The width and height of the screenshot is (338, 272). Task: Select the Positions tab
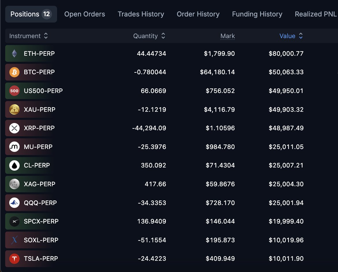click(x=31, y=14)
